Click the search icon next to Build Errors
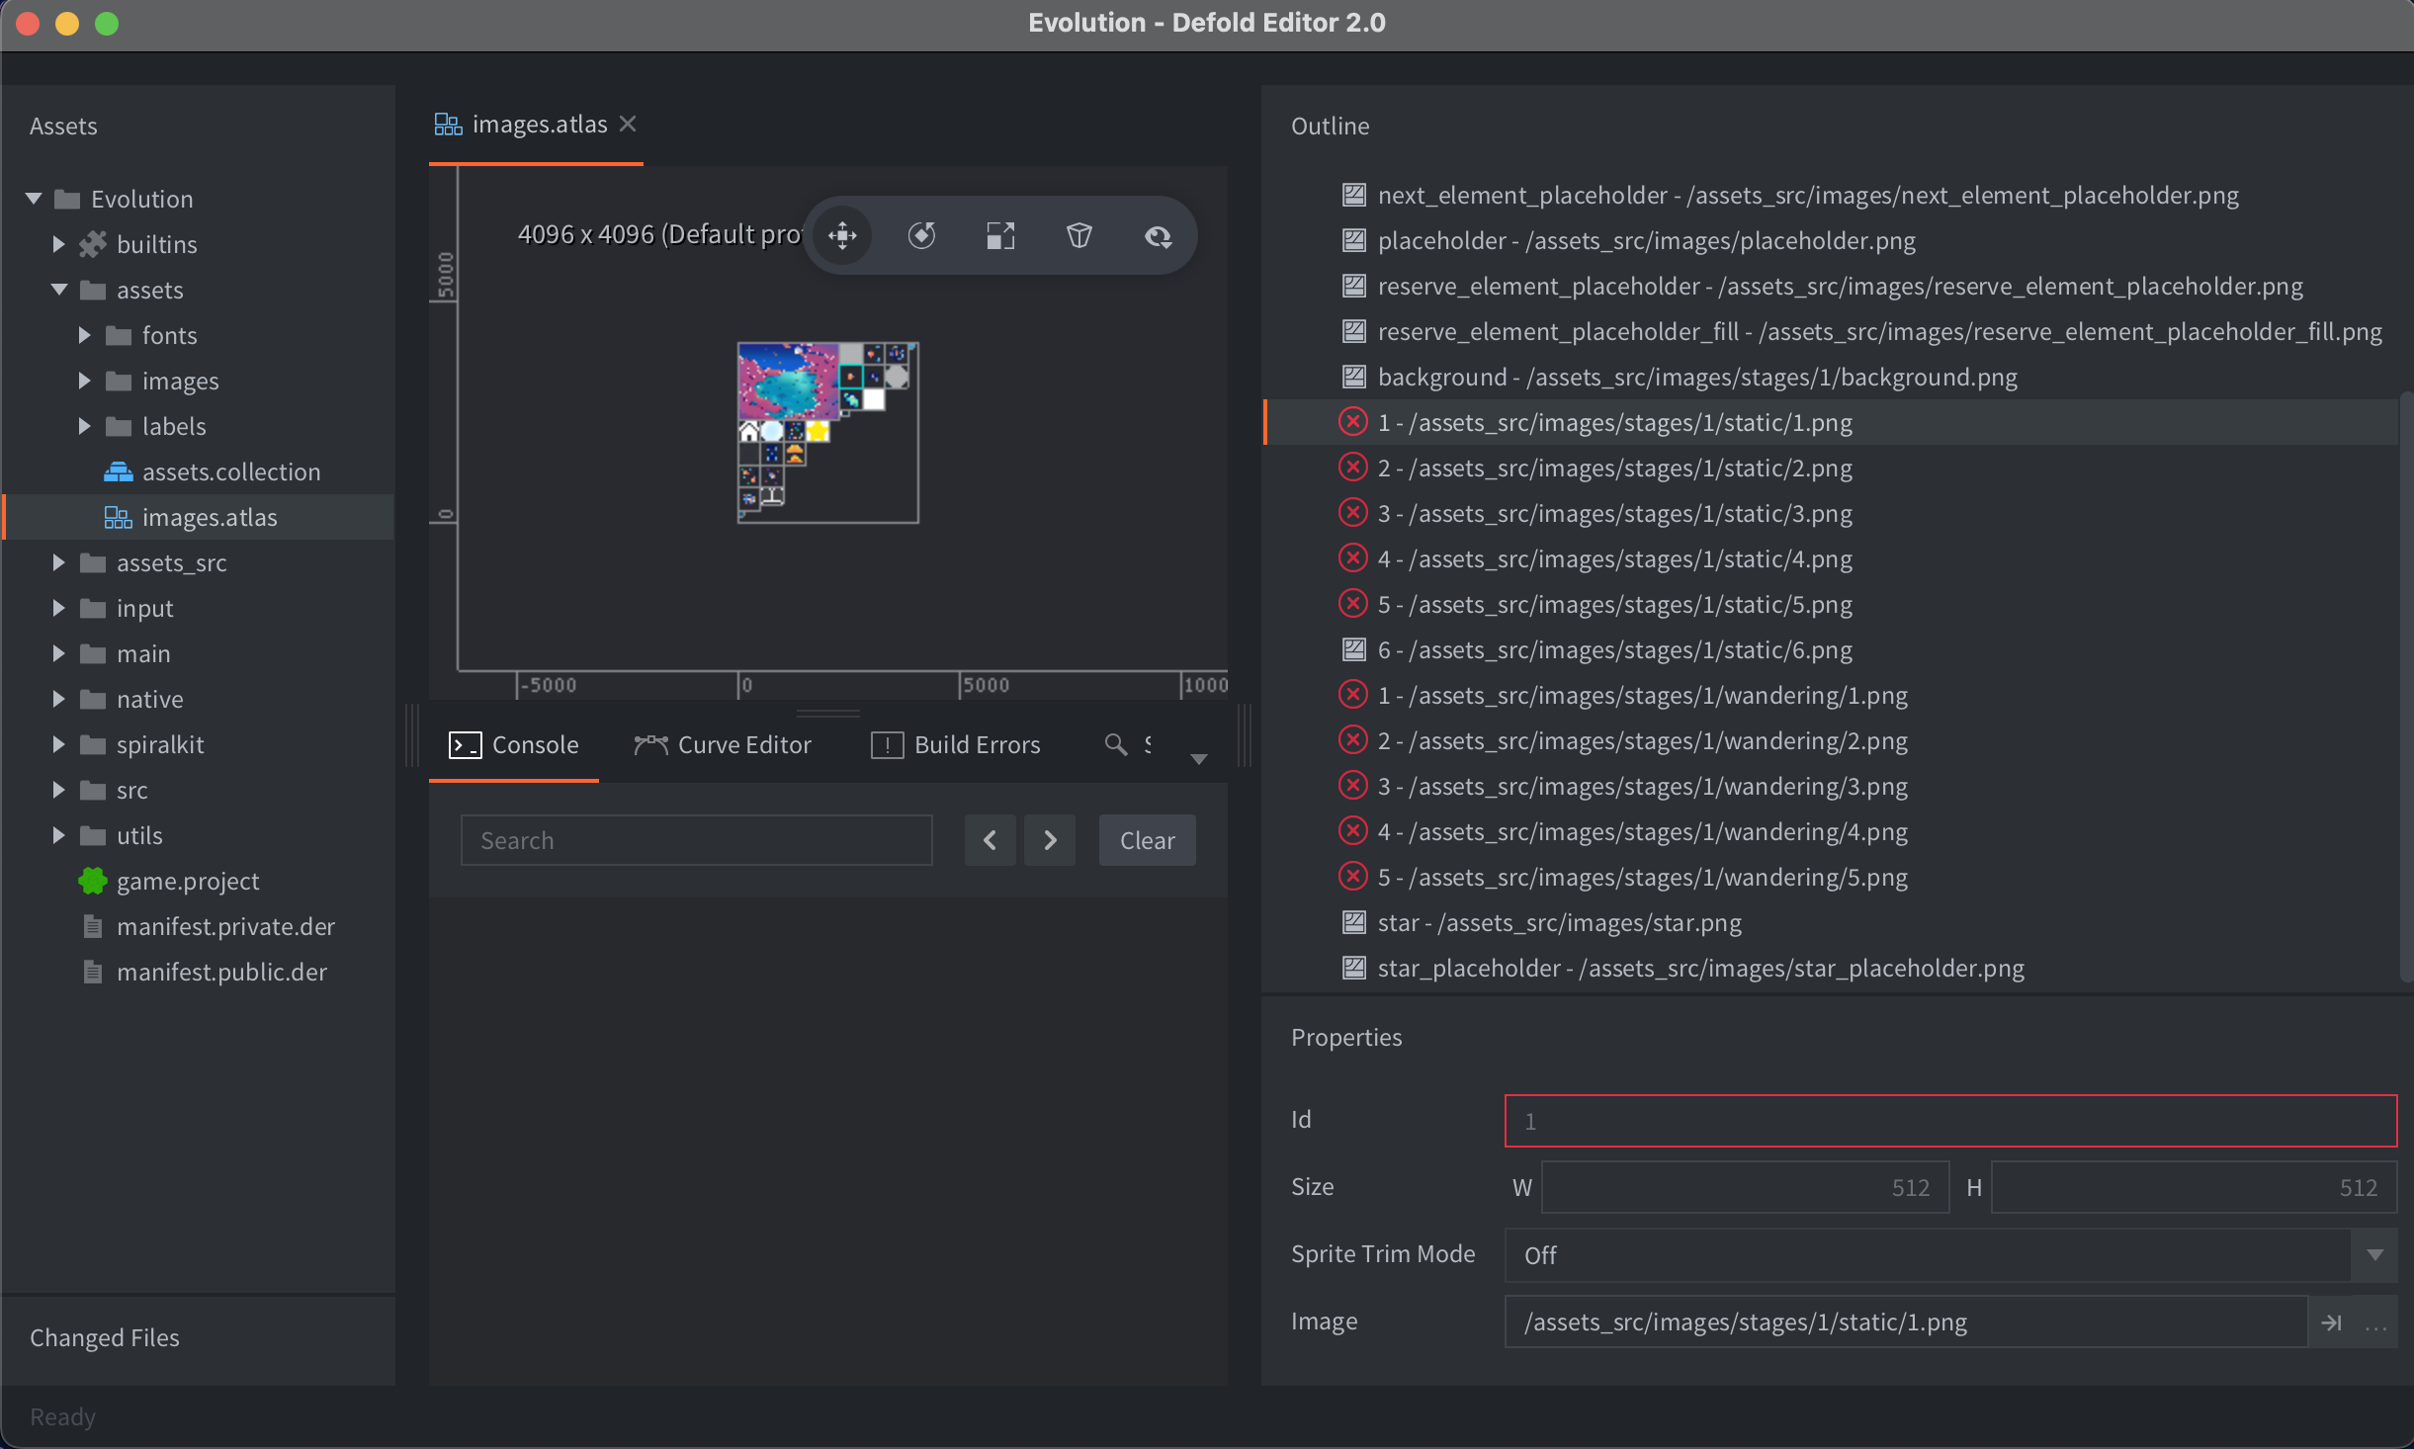Image resolution: width=2414 pixels, height=1449 pixels. 1114,744
